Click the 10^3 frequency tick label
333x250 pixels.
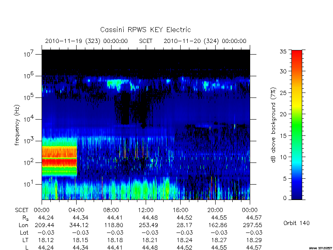29,140
